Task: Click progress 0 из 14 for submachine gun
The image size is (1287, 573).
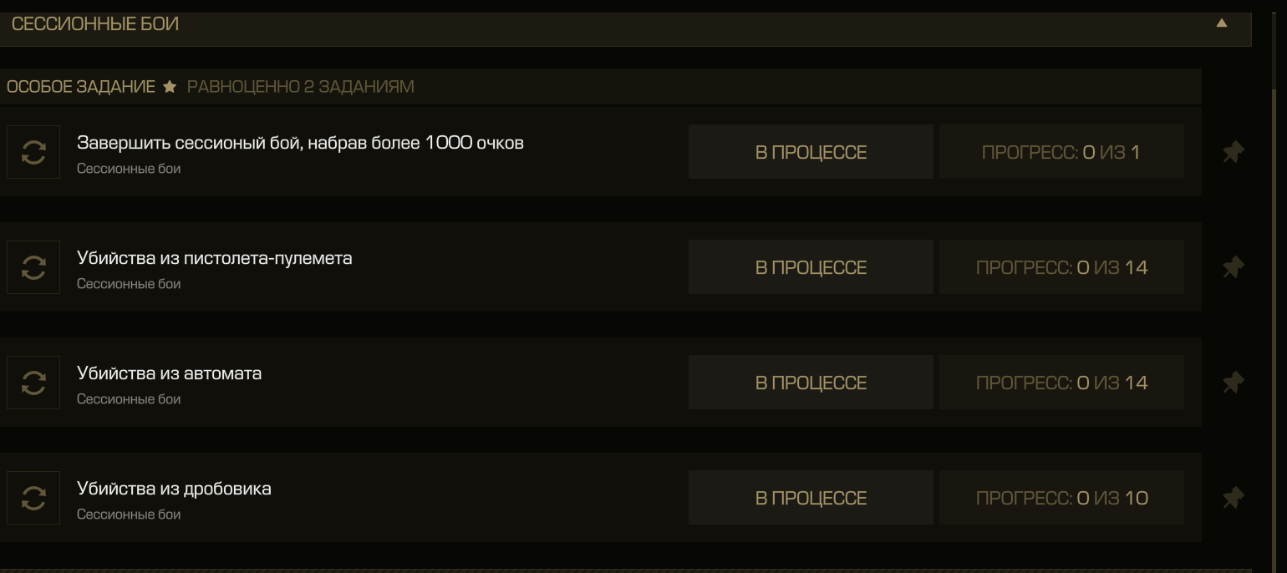Action: pos(1061,267)
